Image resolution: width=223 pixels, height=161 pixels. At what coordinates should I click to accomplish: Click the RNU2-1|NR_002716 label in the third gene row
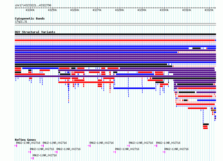click(45, 155)
